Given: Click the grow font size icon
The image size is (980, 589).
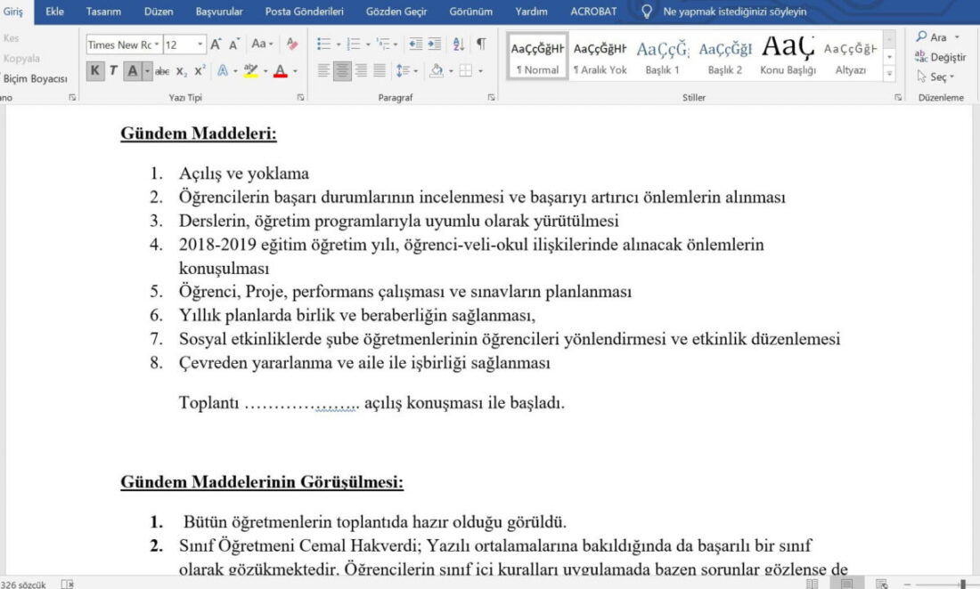Looking at the screenshot, I should pyautogui.click(x=216, y=44).
